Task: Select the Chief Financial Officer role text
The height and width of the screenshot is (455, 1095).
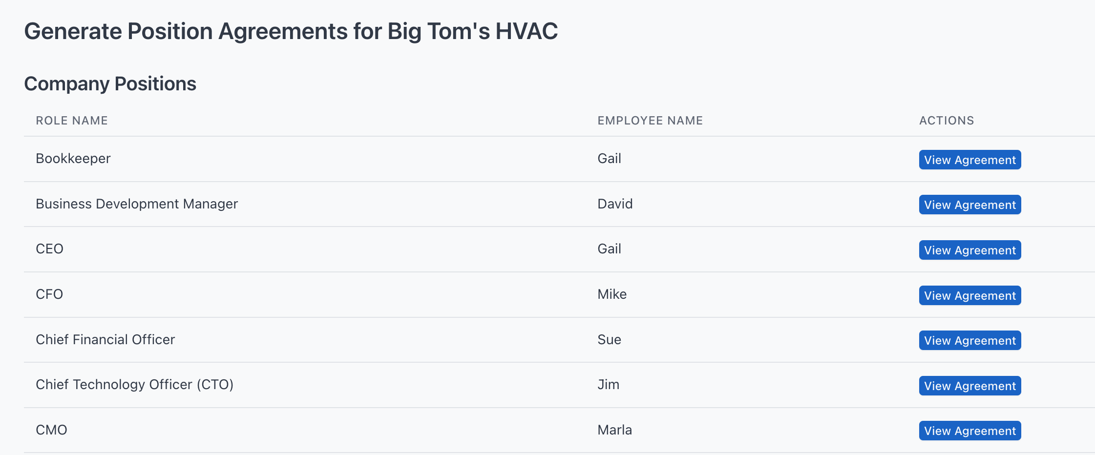Action: tap(105, 340)
